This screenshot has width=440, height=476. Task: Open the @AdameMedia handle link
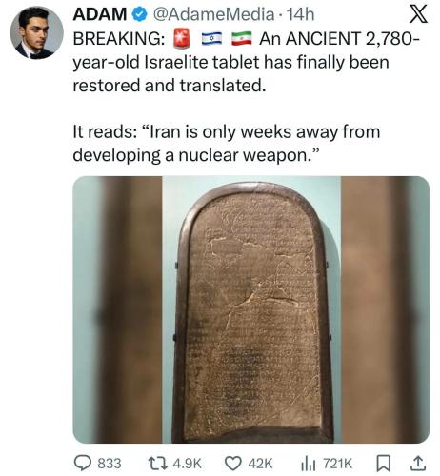click(213, 14)
